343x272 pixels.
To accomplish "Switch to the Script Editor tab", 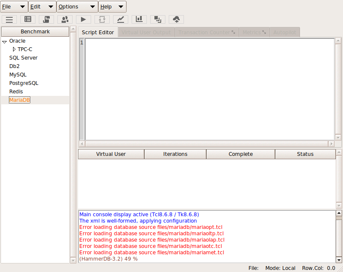I will [x=98, y=33].
